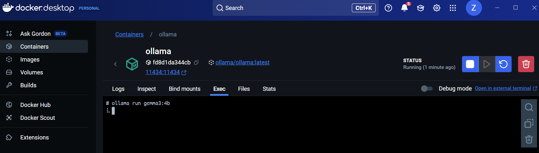Viewport: 539px width, 153px height.
Task: Click the Extensions puzzle icon
Action: coord(9,137)
